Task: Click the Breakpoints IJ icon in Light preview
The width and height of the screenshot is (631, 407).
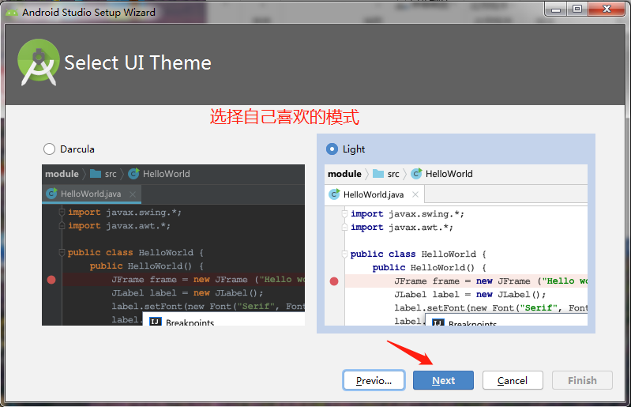Action: tap(438, 322)
